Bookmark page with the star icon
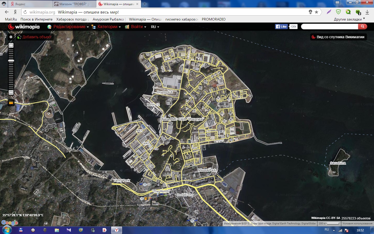This screenshot has width=374, height=234. [x=316, y=12]
